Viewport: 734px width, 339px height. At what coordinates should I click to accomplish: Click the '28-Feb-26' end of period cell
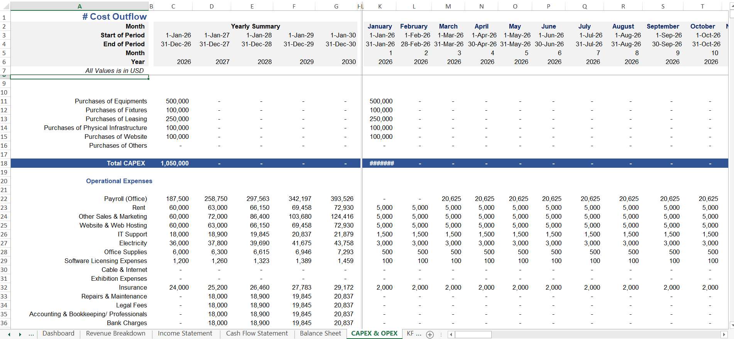pyautogui.click(x=415, y=44)
